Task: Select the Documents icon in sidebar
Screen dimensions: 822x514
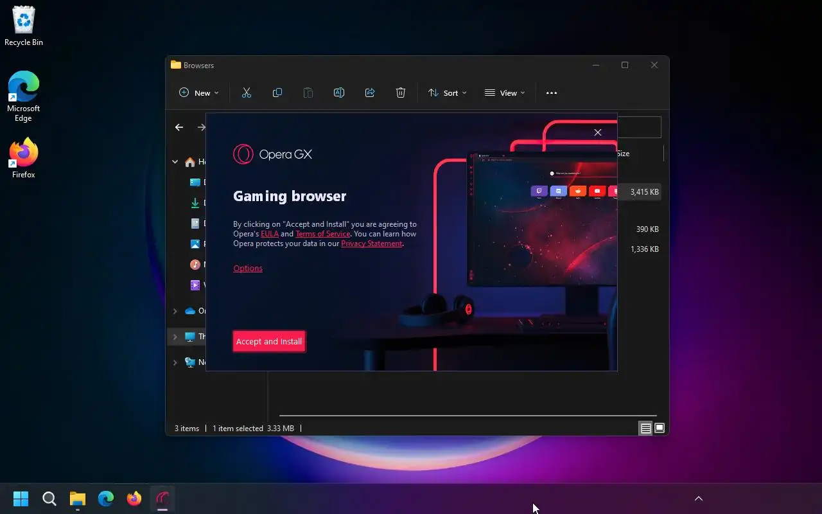Action: coord(195,224)
